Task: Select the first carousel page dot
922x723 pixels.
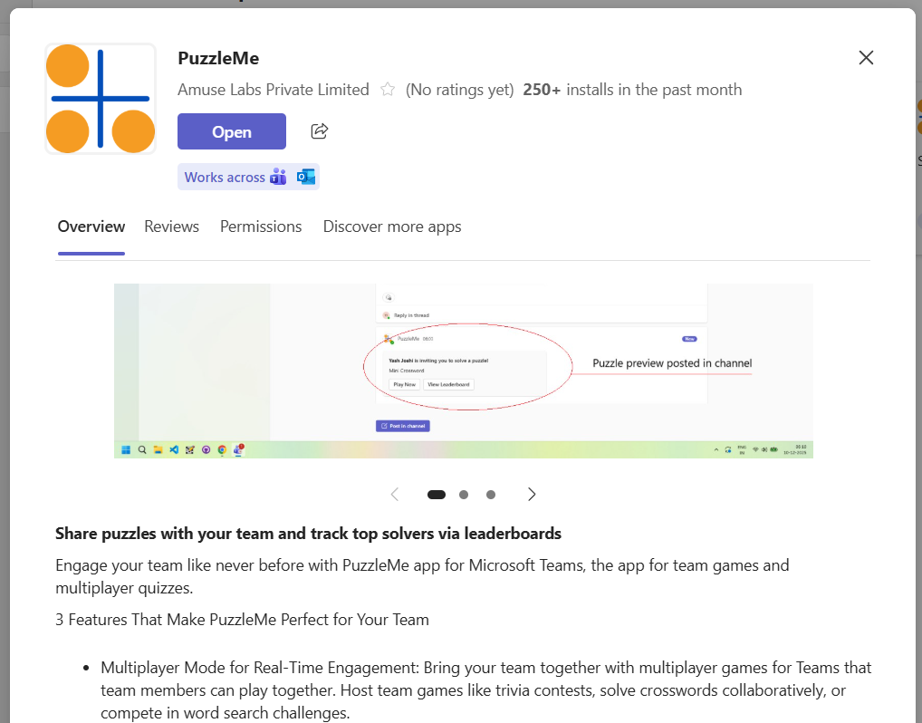Action: (x=437, y=495)
